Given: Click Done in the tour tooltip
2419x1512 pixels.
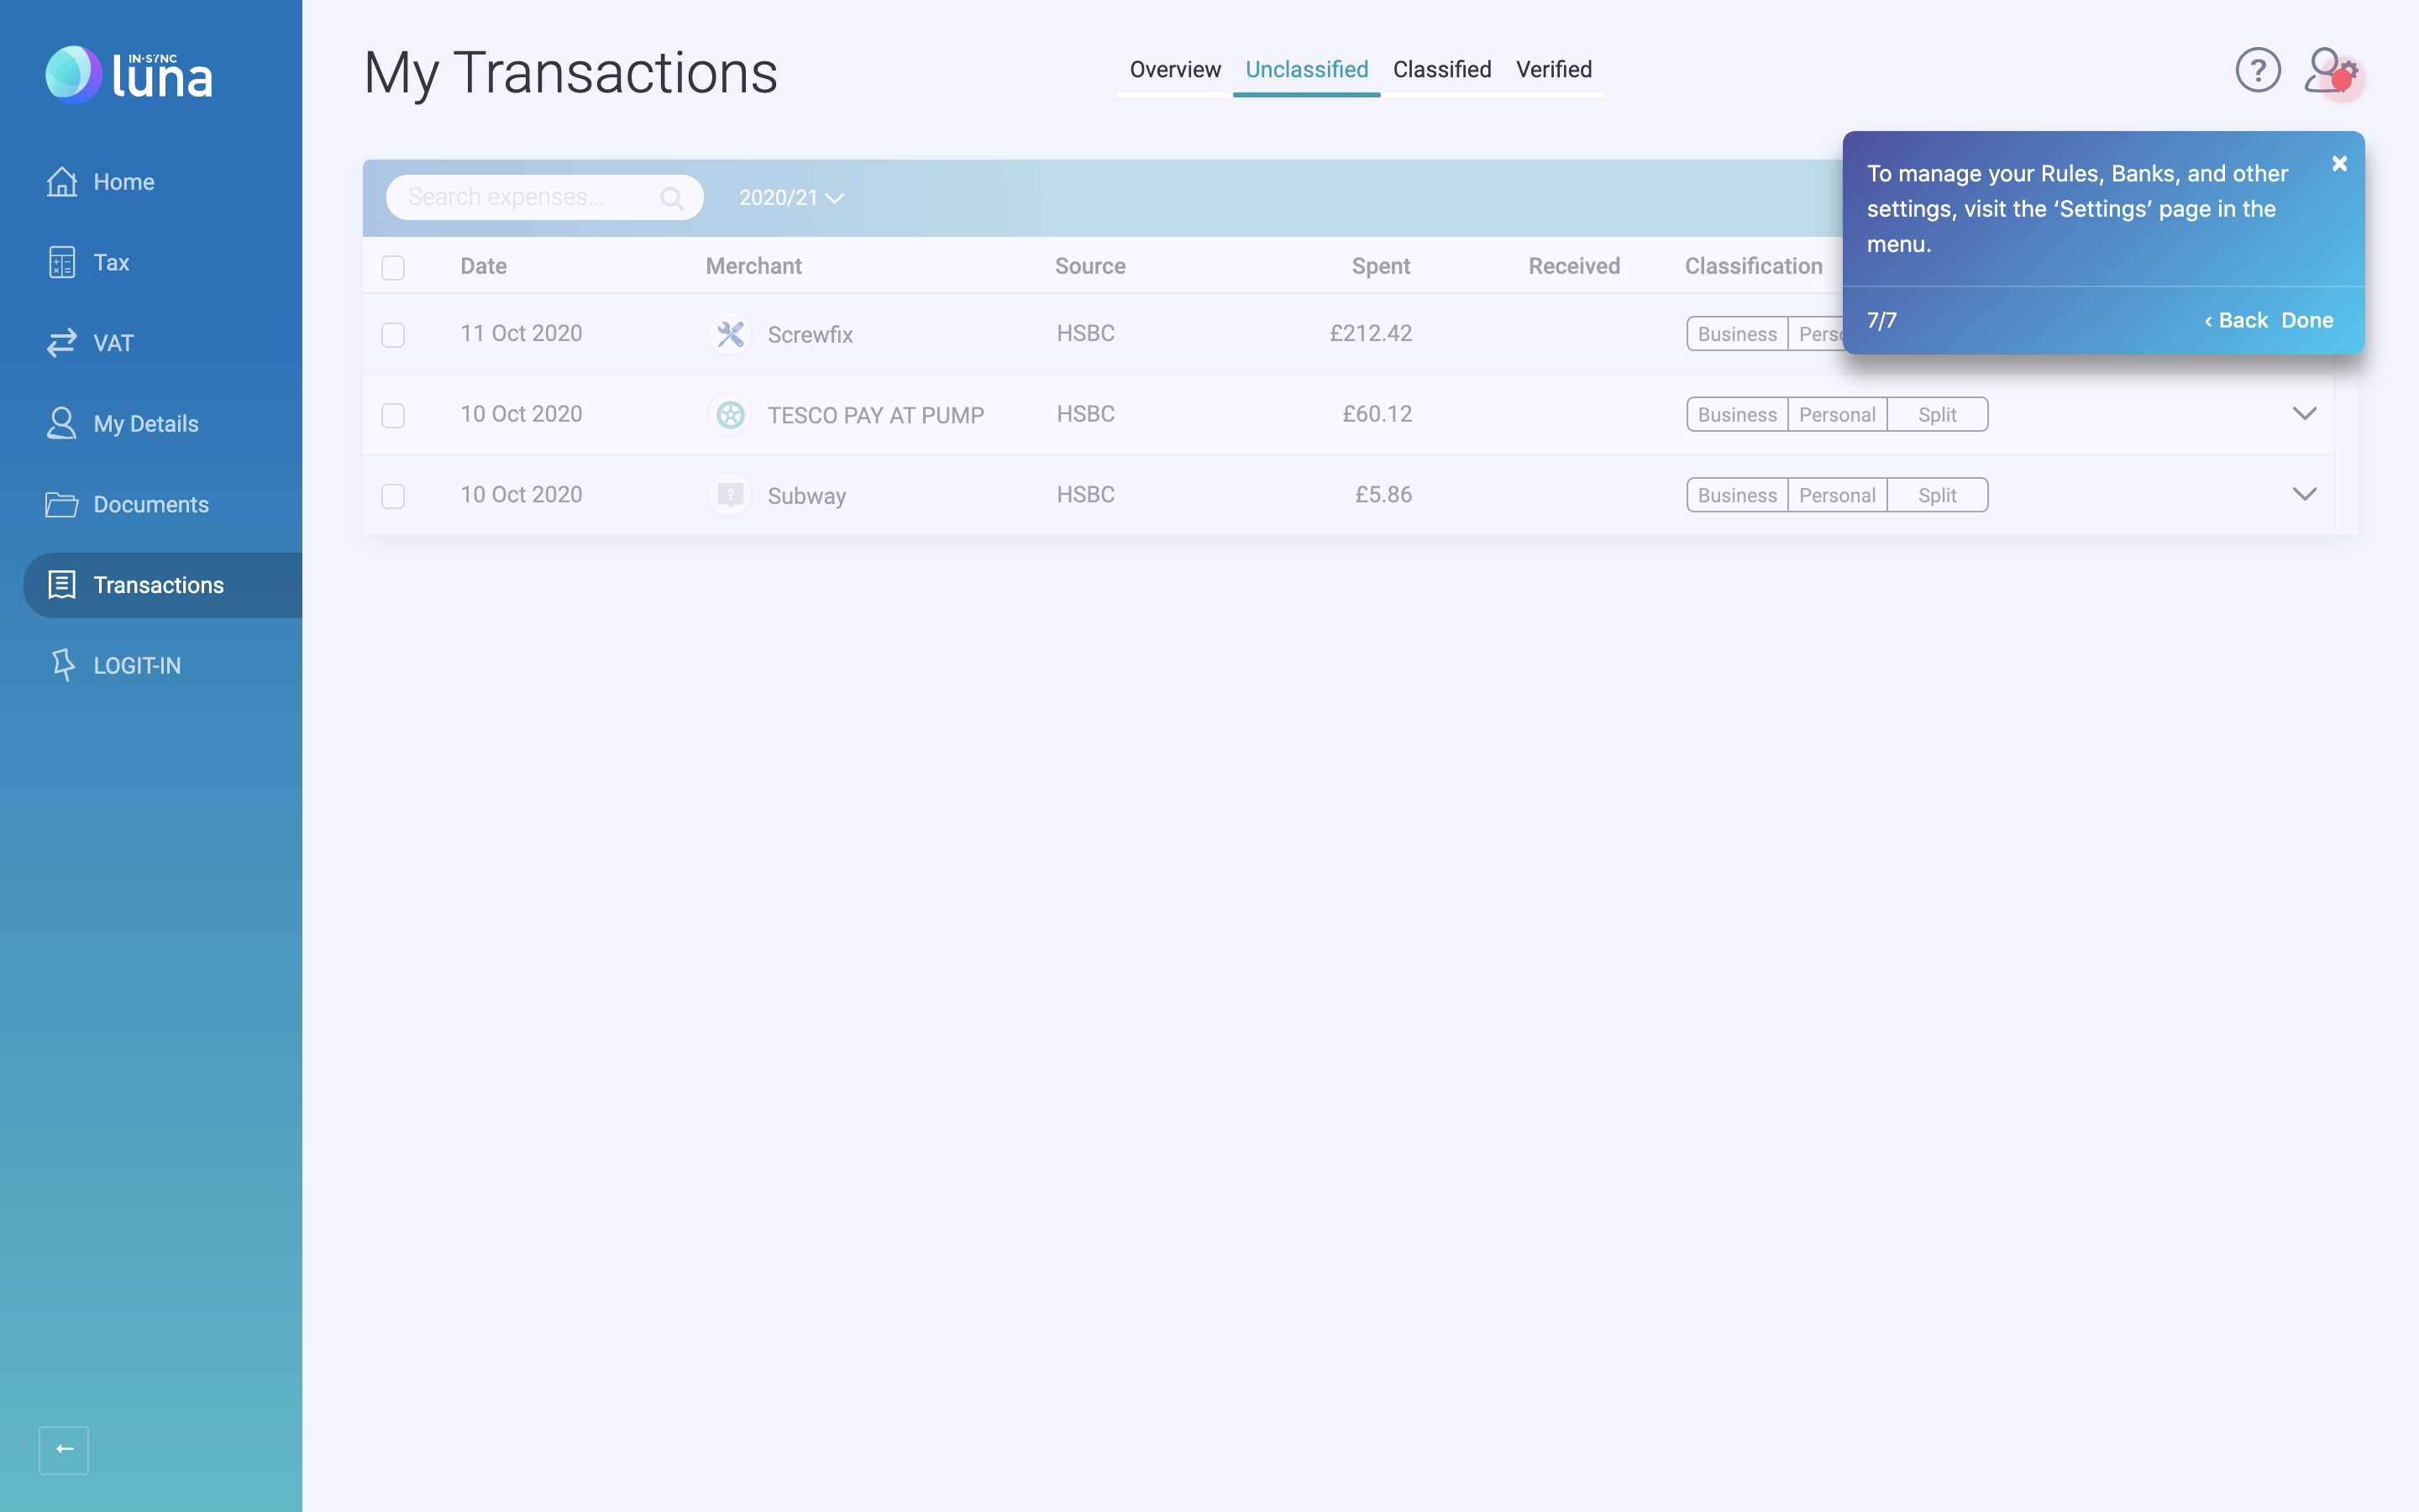Looking at the screenshot, I should coord(2307,320).
